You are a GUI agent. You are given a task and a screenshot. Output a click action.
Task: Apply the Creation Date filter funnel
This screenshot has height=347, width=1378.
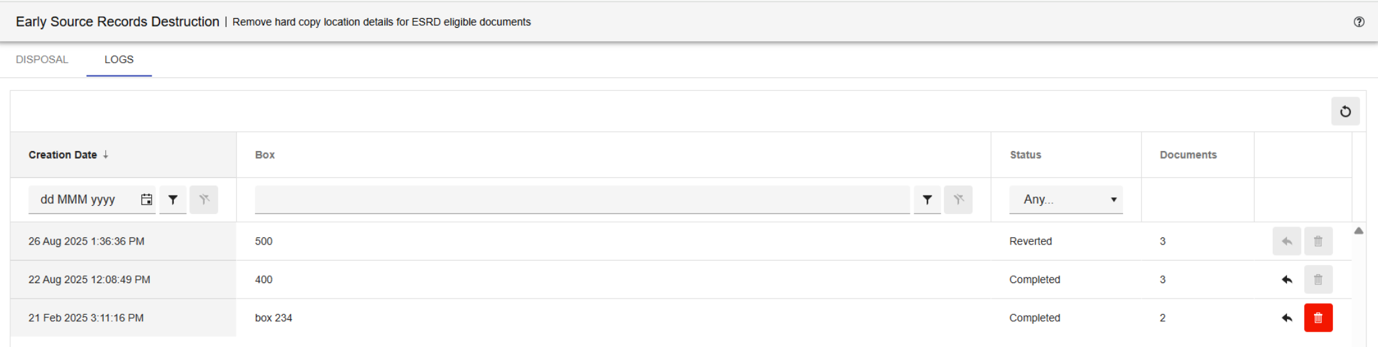tap(173, 200)
